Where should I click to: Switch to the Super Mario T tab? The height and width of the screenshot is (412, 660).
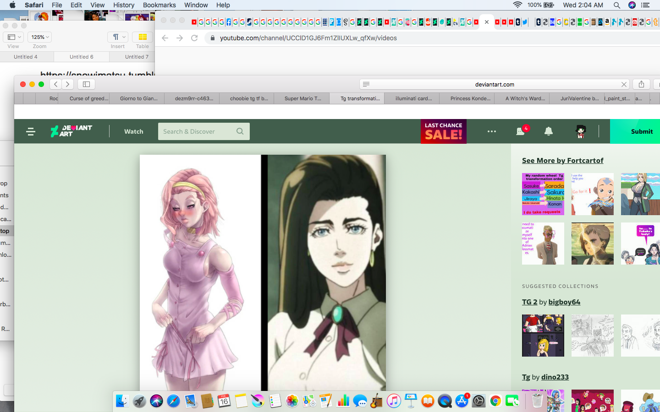click(x=302, y=98)
